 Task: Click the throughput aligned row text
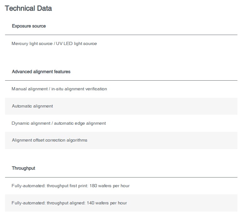click(x=69, y=203)
